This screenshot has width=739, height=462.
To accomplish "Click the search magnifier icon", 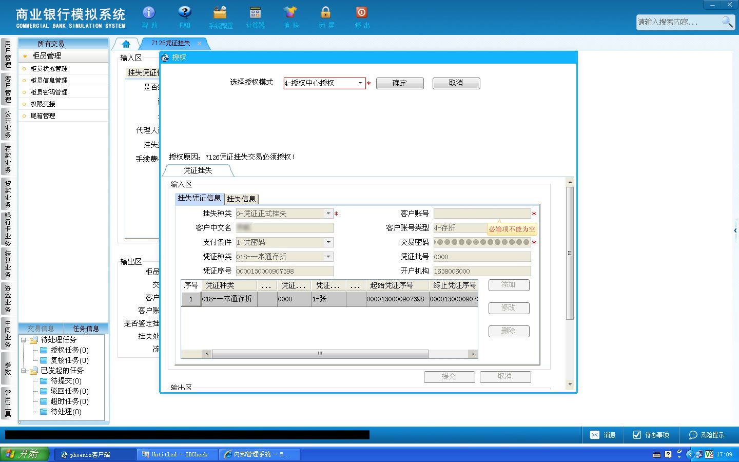I will [x=727, y=22].
